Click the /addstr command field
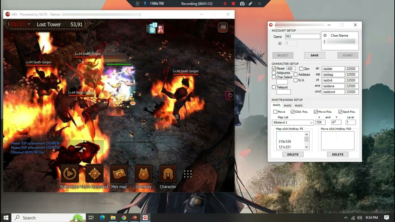 [333, 69]
